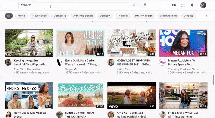Show more filter chips with right arrow
Viewport: 215px width, 118px height.
207,16
